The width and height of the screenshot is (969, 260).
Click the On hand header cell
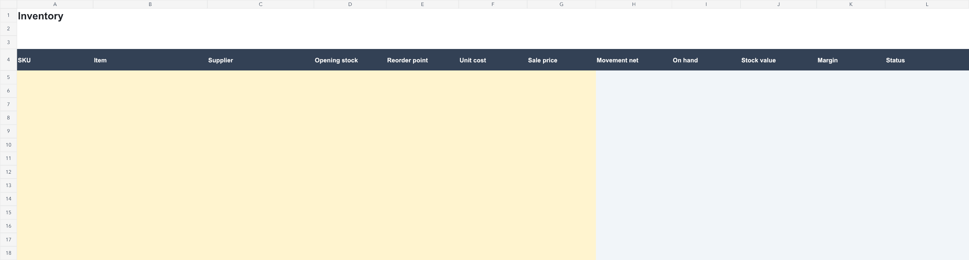point(706,60)
